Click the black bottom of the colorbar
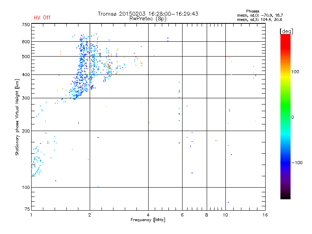Viewport: 312px width, 234px height. click(285, 196)
